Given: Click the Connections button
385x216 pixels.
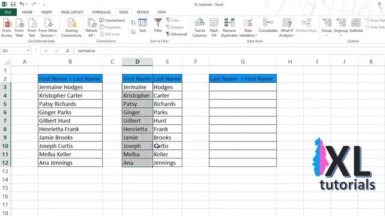Looking at the screenshot, I should [112, 20].
